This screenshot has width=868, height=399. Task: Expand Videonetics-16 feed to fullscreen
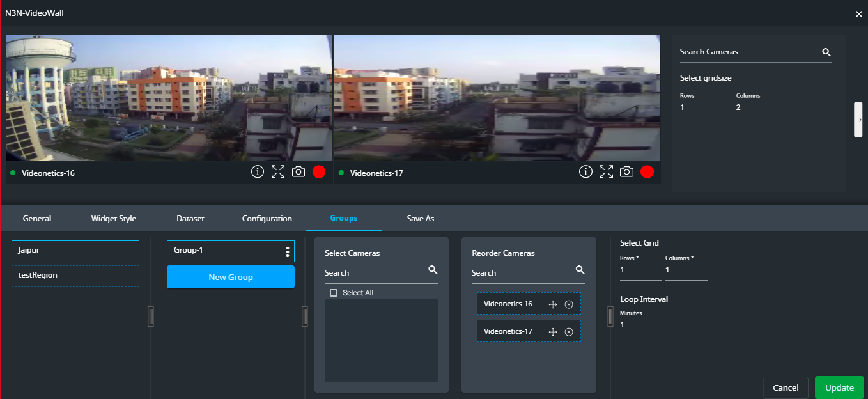click(278, 172)
